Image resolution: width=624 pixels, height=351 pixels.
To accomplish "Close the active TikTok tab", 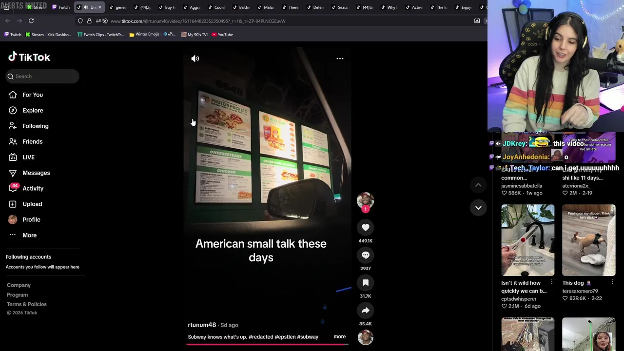I will (99, 7).
